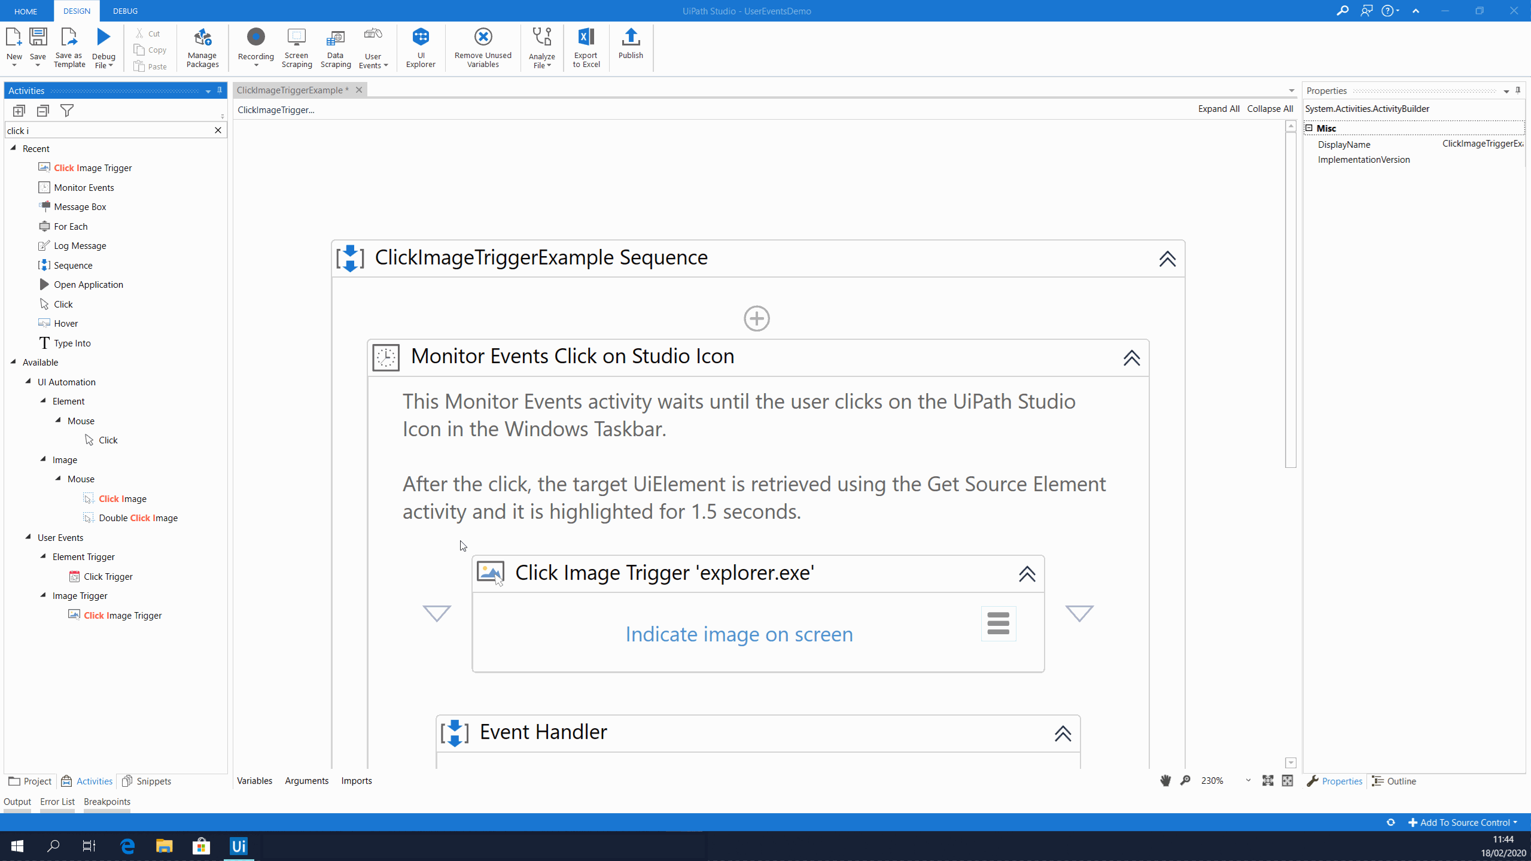Image resolution: width=1531 pixels, height=861 pixels.
Task: Click Expand All link
Action: pos(1218,109)
